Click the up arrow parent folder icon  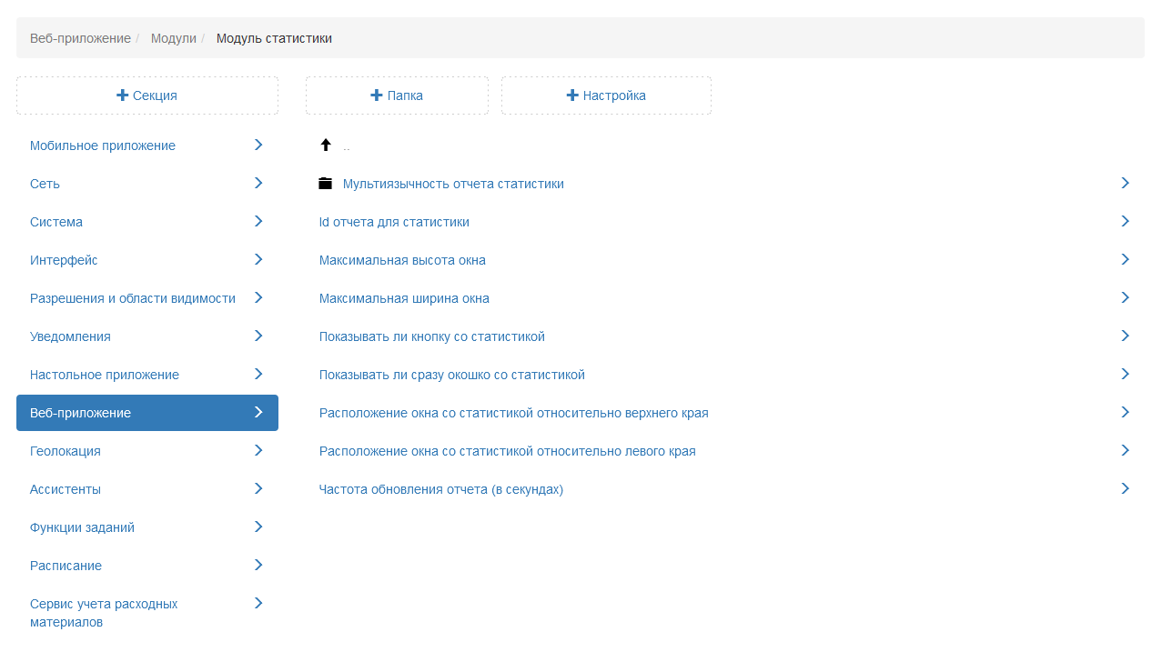coord(326,145)
